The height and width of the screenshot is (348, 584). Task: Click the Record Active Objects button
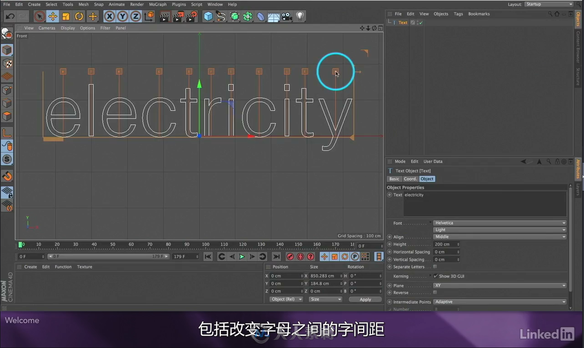click(290, 257)
